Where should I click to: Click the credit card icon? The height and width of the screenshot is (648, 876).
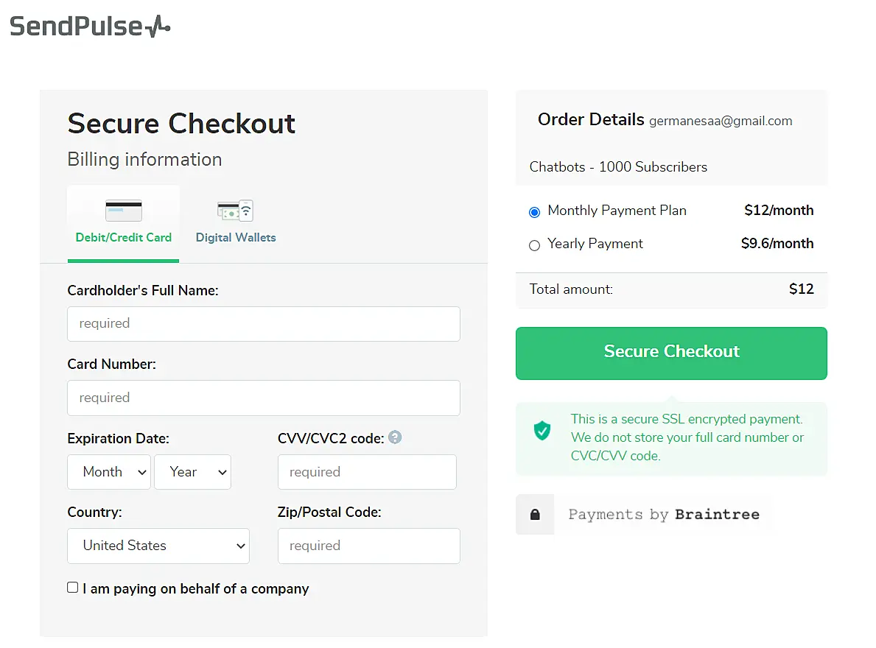124,211
